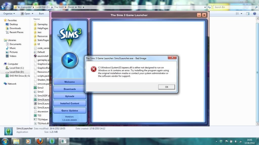Open address bar history dropdown
The width and height of the screenshot is (259, 145).
[205, 7]
